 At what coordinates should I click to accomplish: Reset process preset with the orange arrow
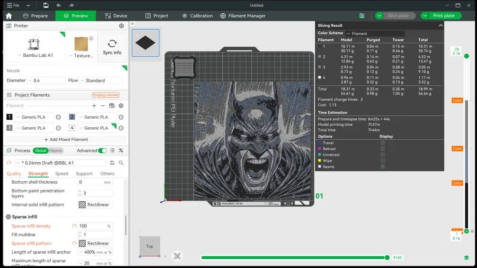click(x=9, y=163)
